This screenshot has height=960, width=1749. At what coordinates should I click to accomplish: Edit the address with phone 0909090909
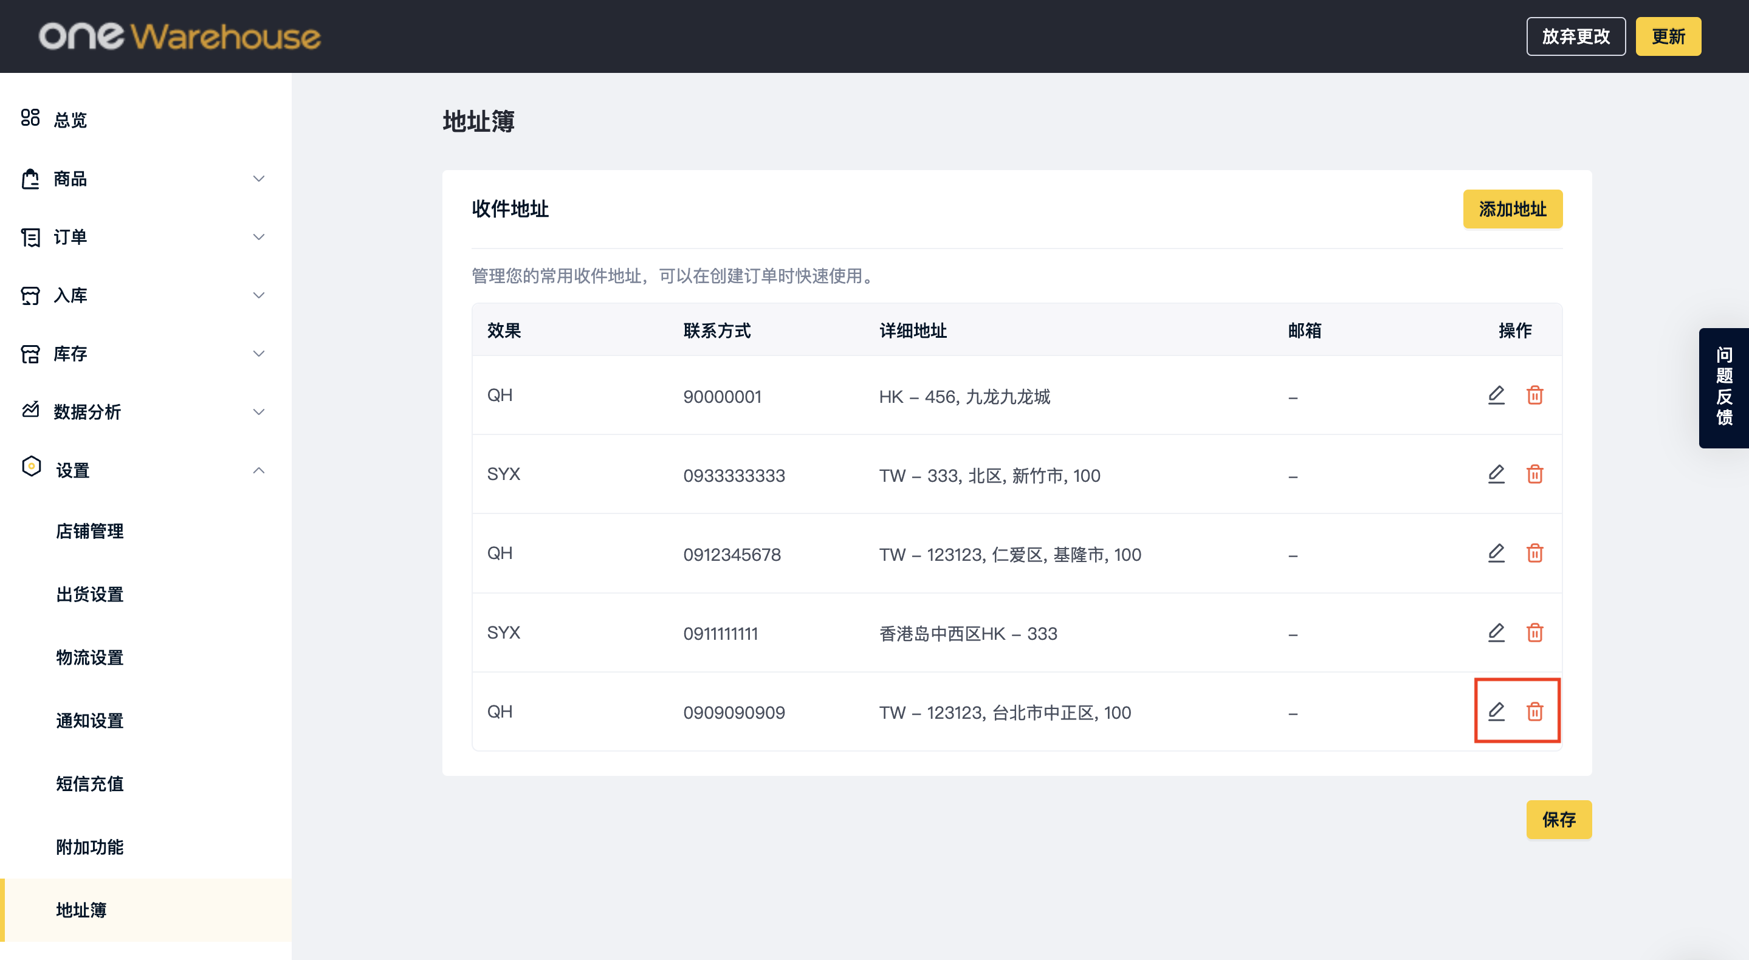pyautogui.click(x=1496, y=711)
